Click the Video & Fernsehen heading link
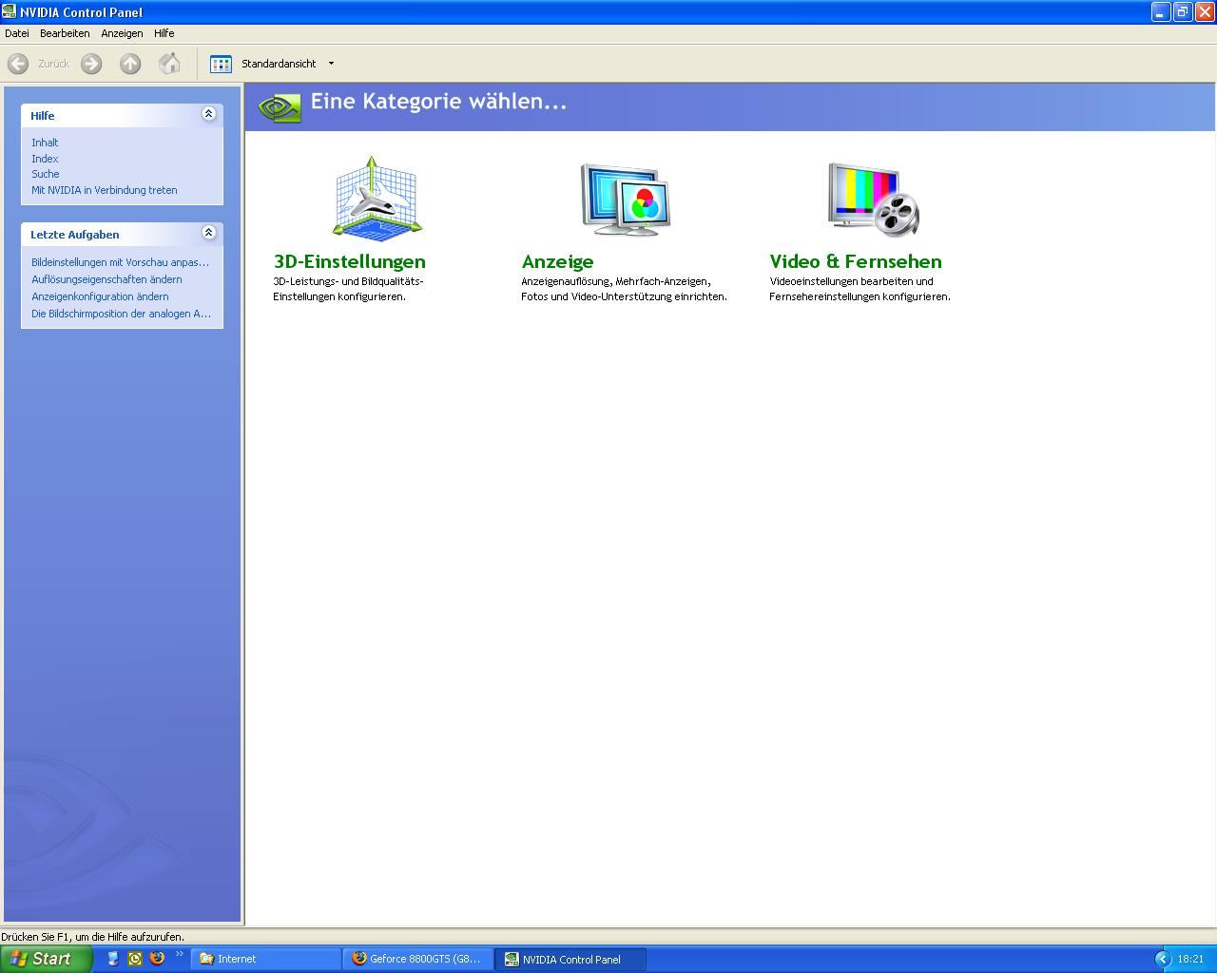 click(856, 261)
